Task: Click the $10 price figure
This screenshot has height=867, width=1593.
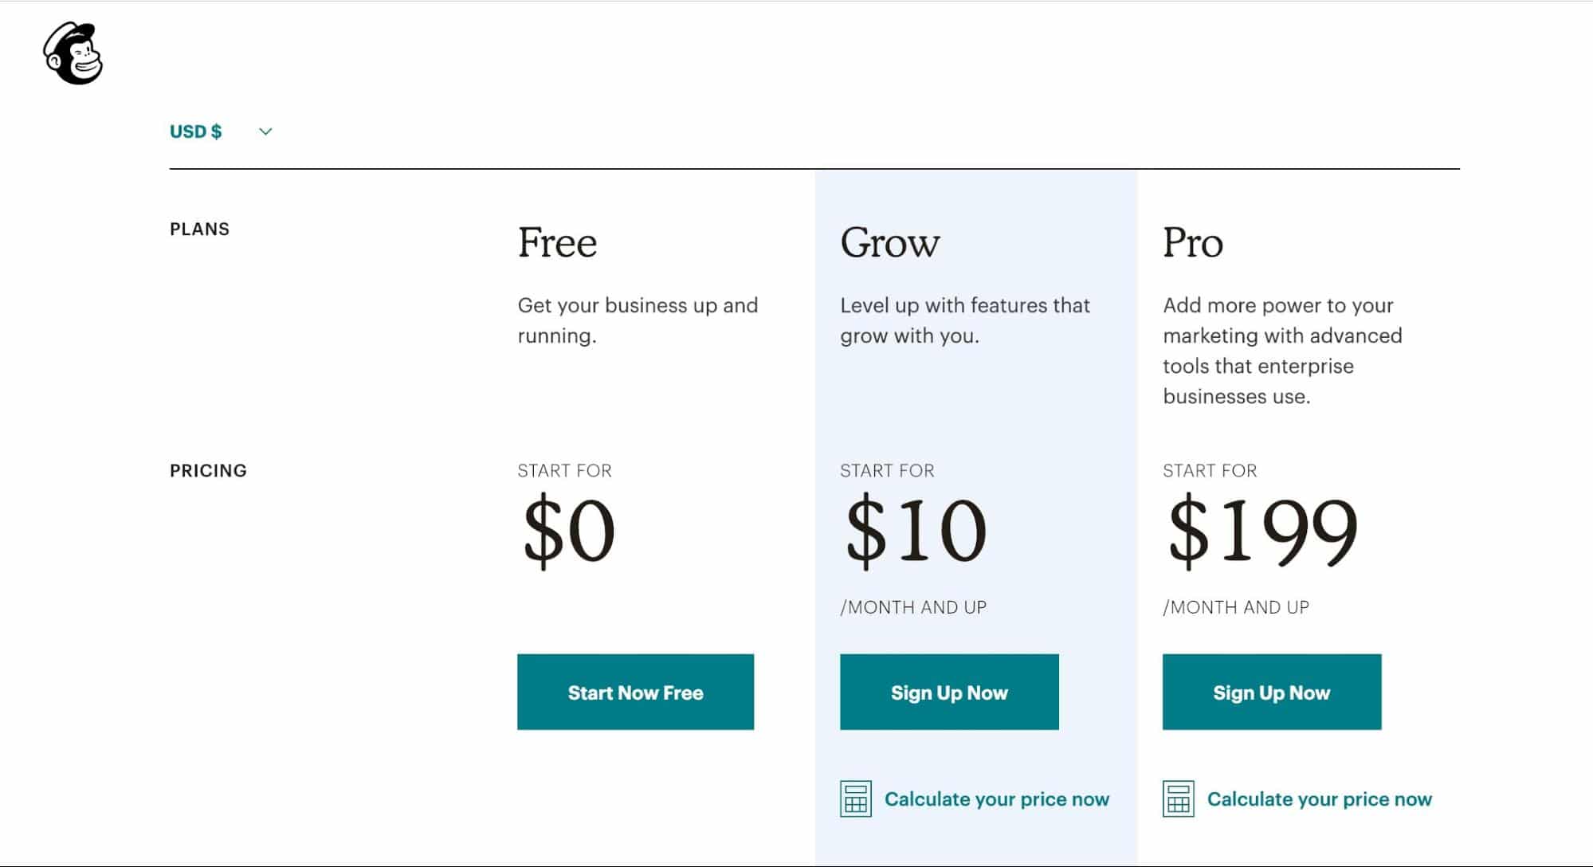Action: click(916, 530)
